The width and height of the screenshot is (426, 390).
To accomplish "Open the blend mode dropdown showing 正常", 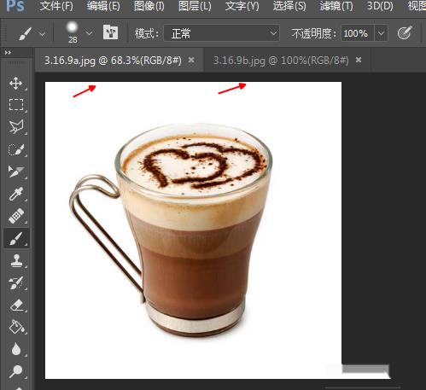I will pos(221,33).
